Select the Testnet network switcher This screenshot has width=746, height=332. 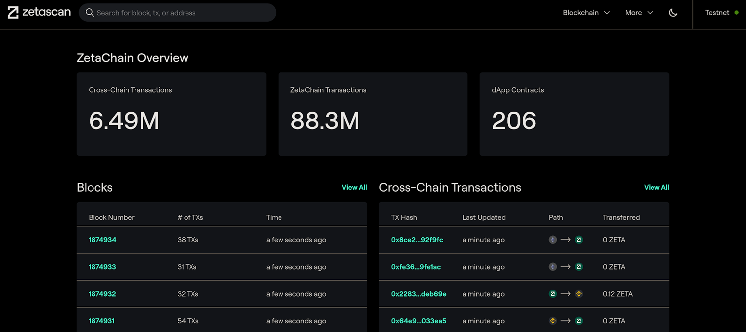pos(717,12)
